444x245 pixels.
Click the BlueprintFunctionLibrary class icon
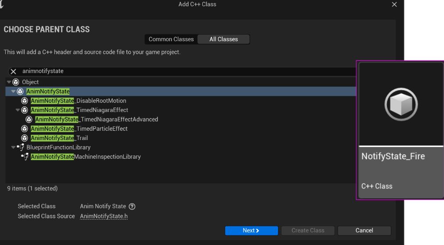coord(20,147)
